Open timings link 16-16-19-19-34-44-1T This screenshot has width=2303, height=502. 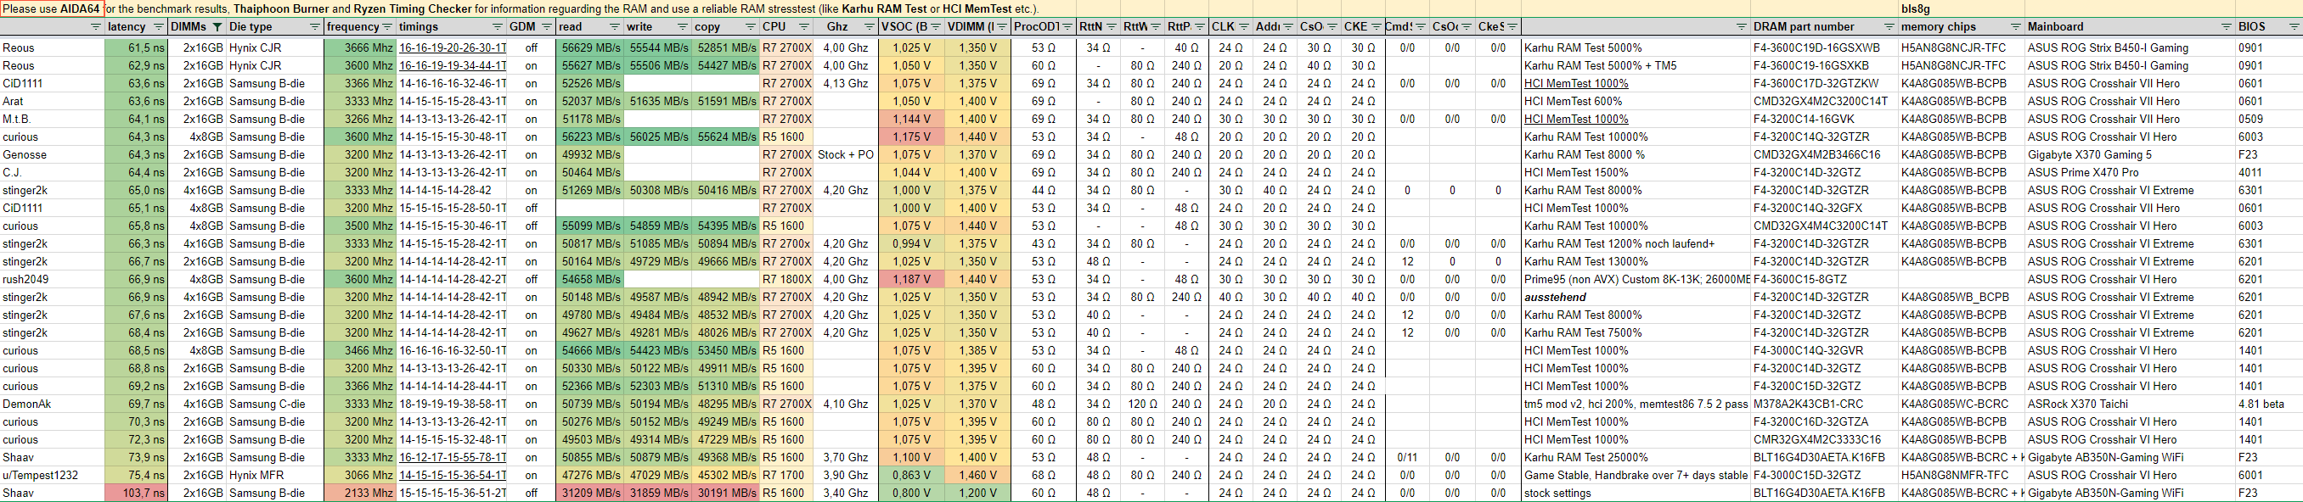[x=453, y=65]
